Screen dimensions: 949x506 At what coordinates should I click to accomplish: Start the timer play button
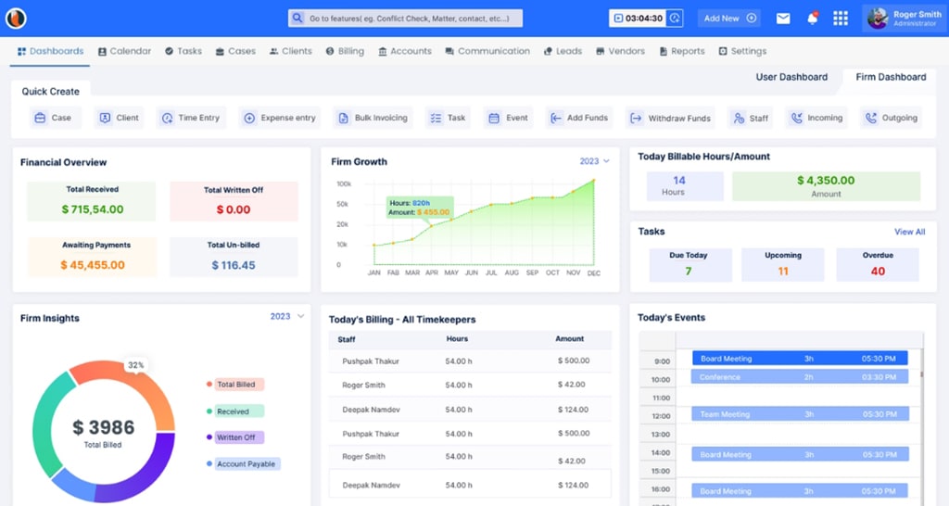coord(618,19)
